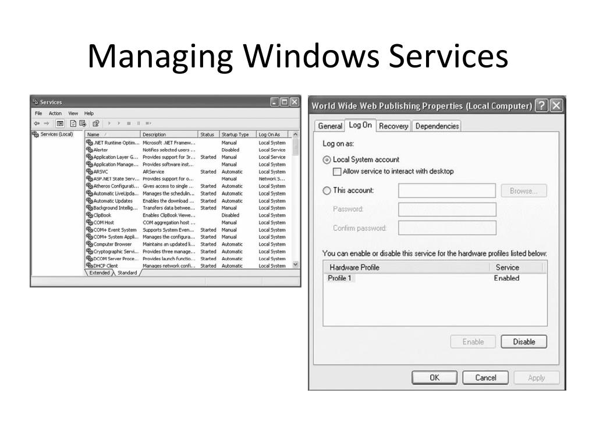
Task: Click the gear icon next to .NET Runtime Optim...
Action: click(90, 143)
